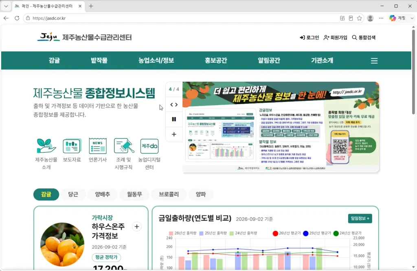Expand banner list with plus button

click(x=174, y=134)
